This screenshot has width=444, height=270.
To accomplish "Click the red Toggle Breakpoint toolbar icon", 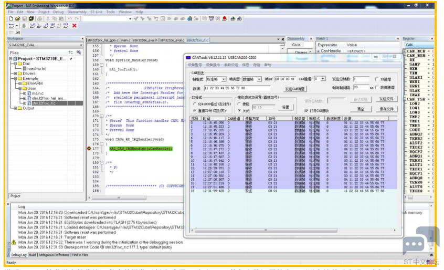I will [225, 19].
